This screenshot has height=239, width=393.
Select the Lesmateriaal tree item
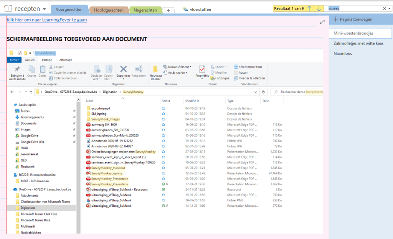click(29, 154)
